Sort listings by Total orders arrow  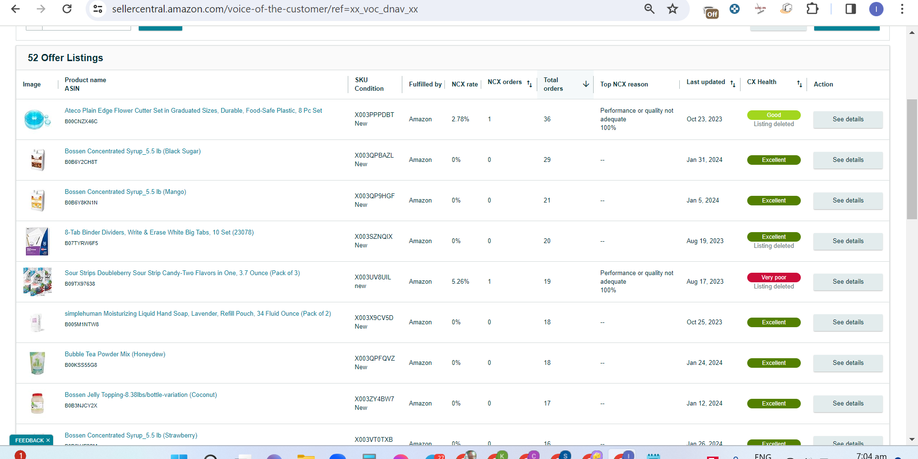[x=586, y=84]
